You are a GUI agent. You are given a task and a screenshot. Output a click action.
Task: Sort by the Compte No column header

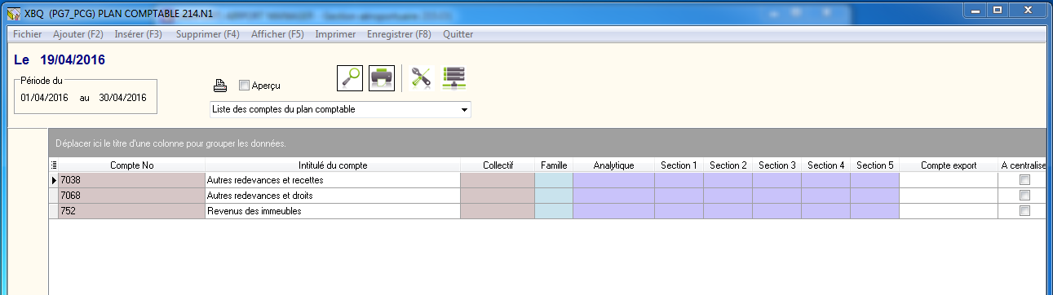(132, 165)
